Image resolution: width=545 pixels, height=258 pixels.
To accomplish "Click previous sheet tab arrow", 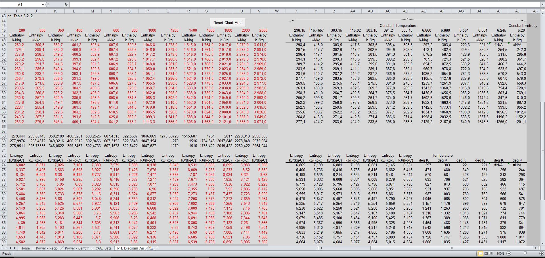I will tap(7, 248).
